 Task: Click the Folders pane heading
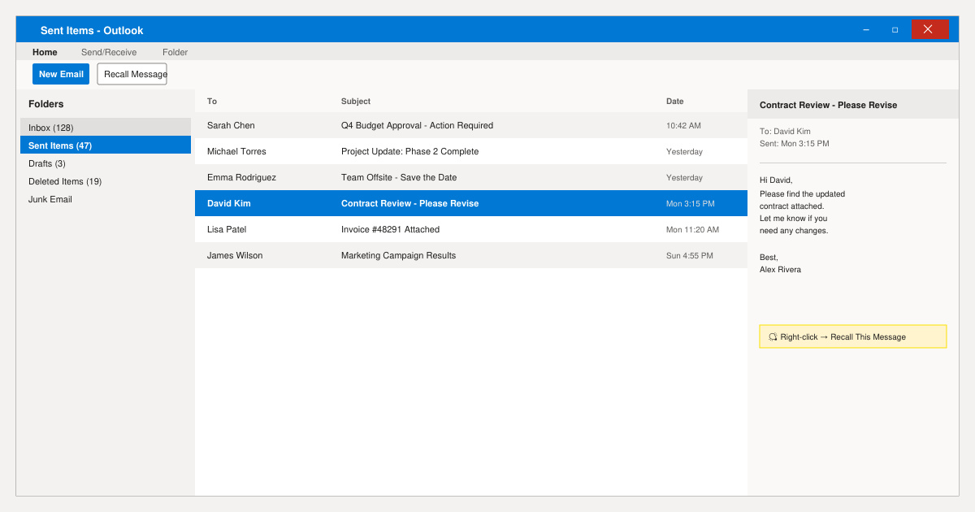point(45,104)
